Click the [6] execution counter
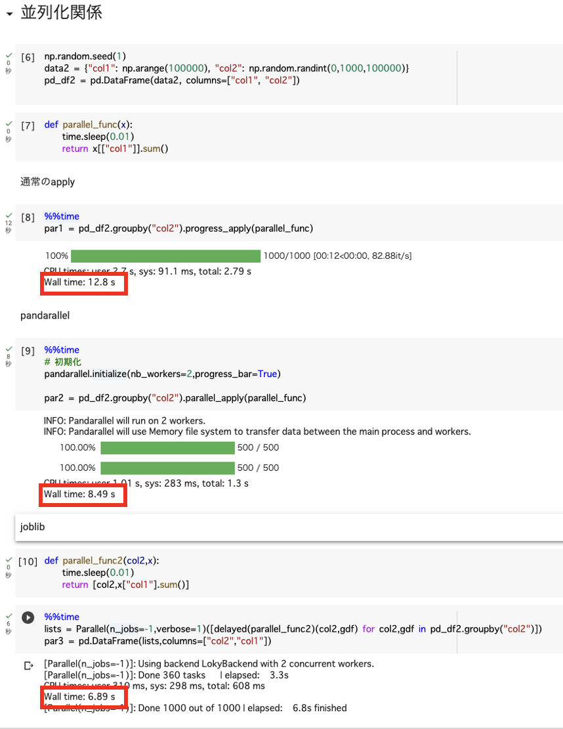The height and width of the screenshot is (729, 563). 28,57
